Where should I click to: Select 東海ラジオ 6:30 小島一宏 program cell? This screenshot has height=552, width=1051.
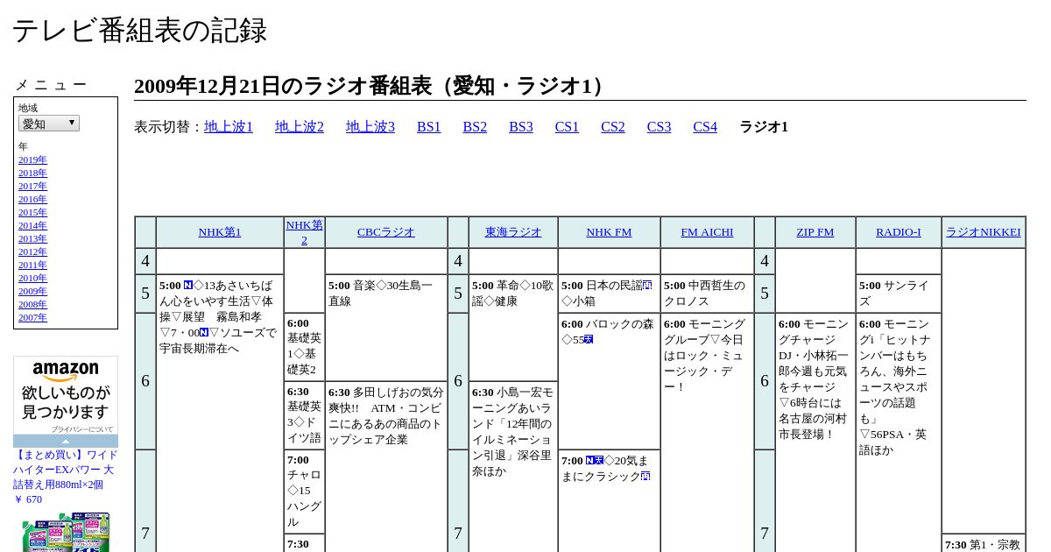513,467
